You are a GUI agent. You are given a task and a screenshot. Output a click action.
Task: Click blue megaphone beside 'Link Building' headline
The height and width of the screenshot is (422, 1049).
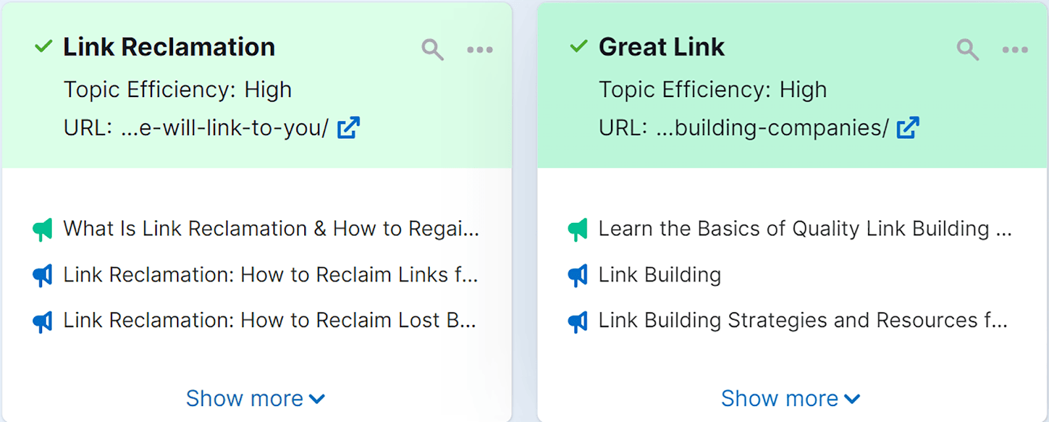(x=578, y=275)
